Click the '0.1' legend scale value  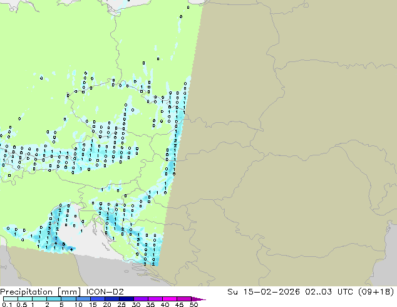click(7, 304)
